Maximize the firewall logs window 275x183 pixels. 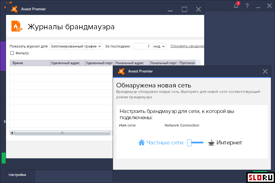pyautogui.click(x=185, y=9)
